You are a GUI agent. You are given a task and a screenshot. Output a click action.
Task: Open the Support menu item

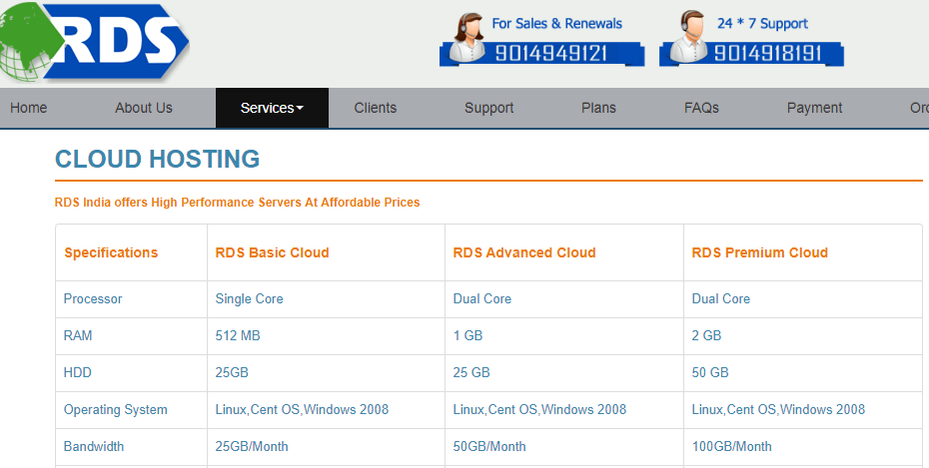pyautogui.click(x=488, y=108)
